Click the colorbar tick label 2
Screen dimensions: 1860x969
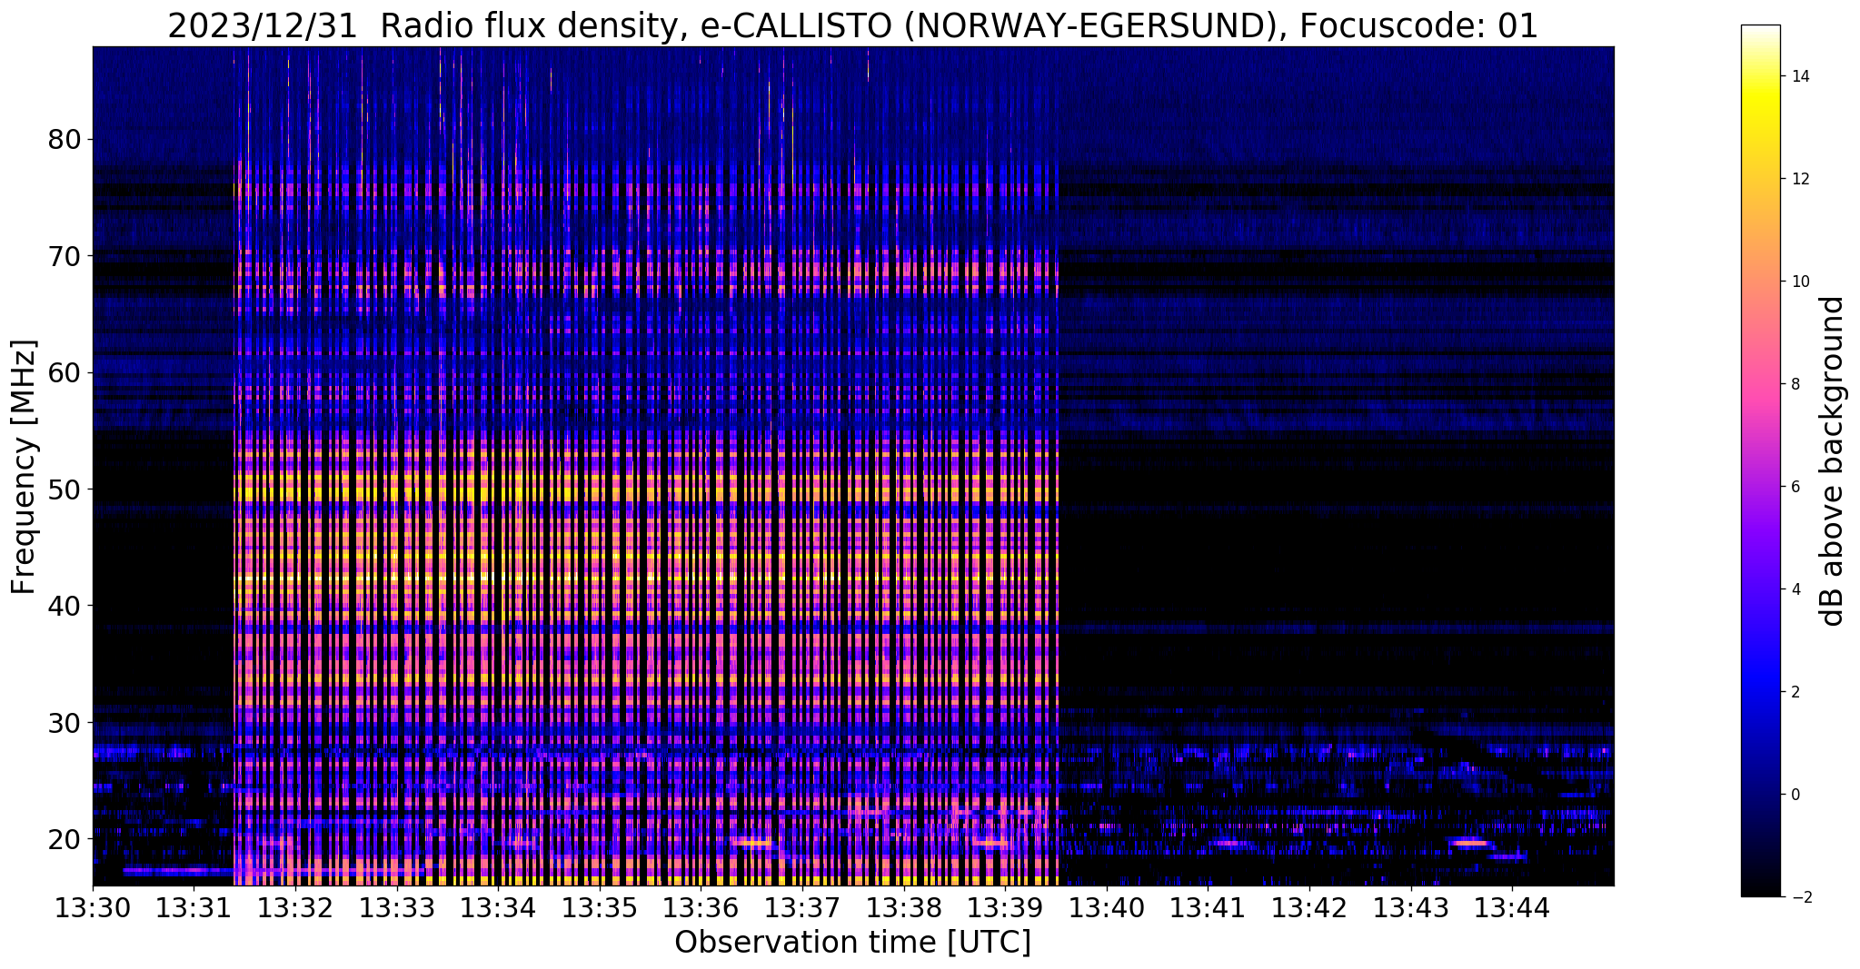(x=1794, y=692)
